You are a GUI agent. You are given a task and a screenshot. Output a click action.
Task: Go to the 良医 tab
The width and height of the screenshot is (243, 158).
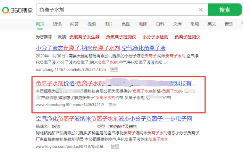click(x=126, y=24)
